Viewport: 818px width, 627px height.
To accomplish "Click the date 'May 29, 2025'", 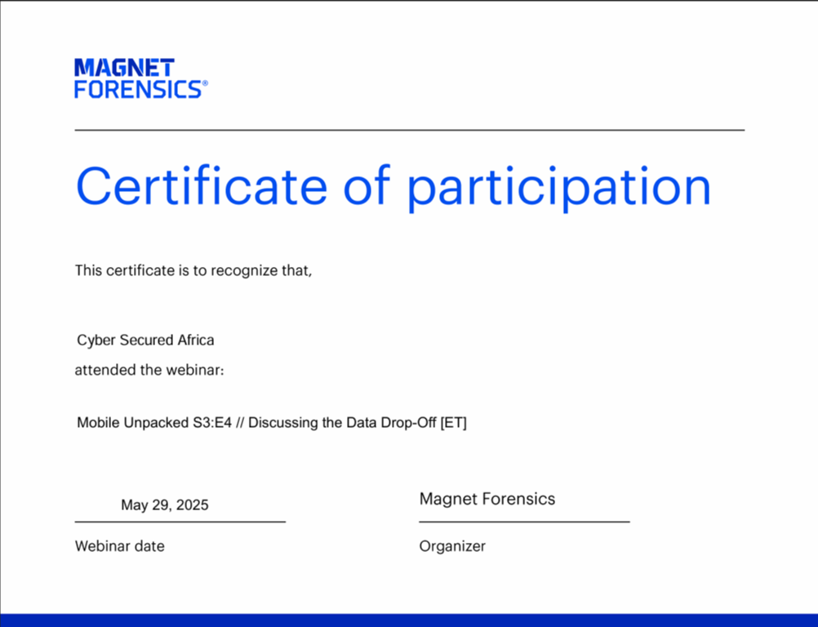I will tap(165, 505).
